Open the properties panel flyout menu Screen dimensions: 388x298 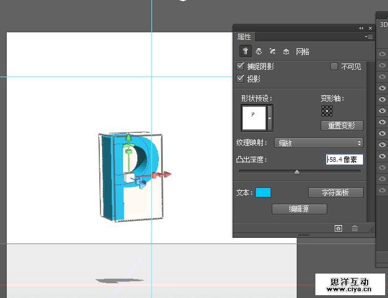pyautogui.click(x=369, y=37)
